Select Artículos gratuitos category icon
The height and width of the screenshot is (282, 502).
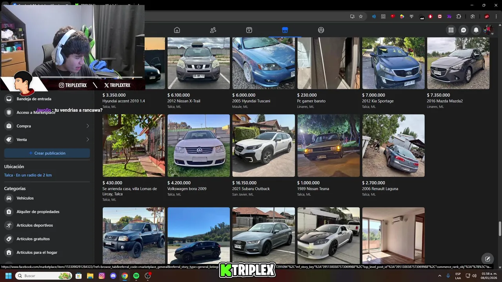pos(9,239)
